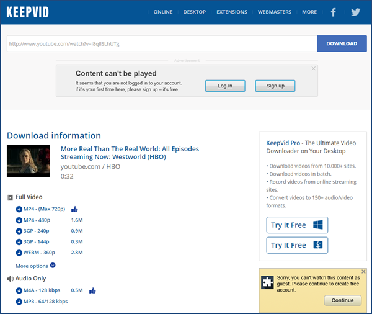Click the KEEPVID logo
372x314 pixels.
tap(27, 12)
